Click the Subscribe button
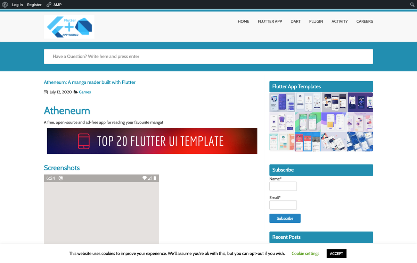This screenshot has height=263, width=417. (x=285, y=218)
